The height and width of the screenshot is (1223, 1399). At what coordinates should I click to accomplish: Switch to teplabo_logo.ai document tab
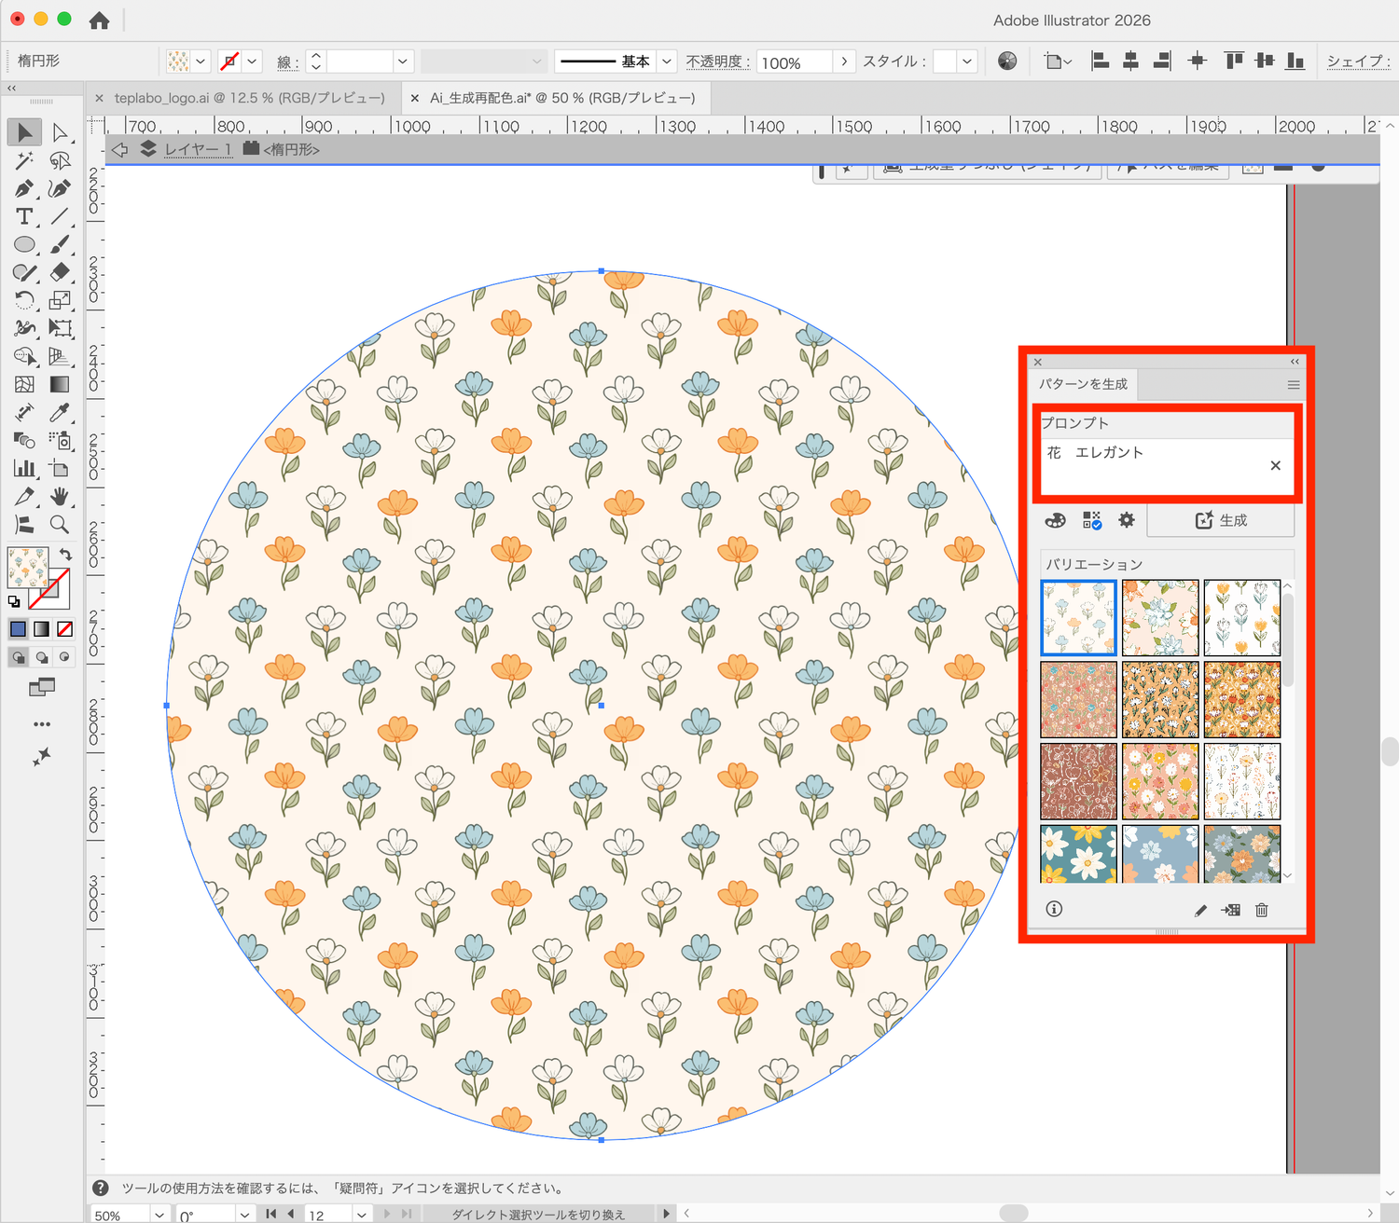[249, 98]
